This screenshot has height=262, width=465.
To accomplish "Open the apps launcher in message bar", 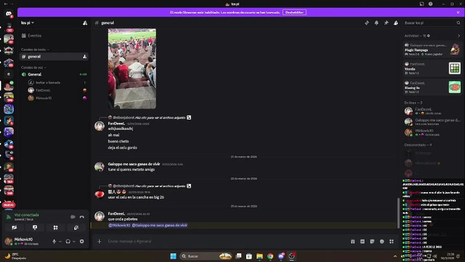I will point(392,241).
